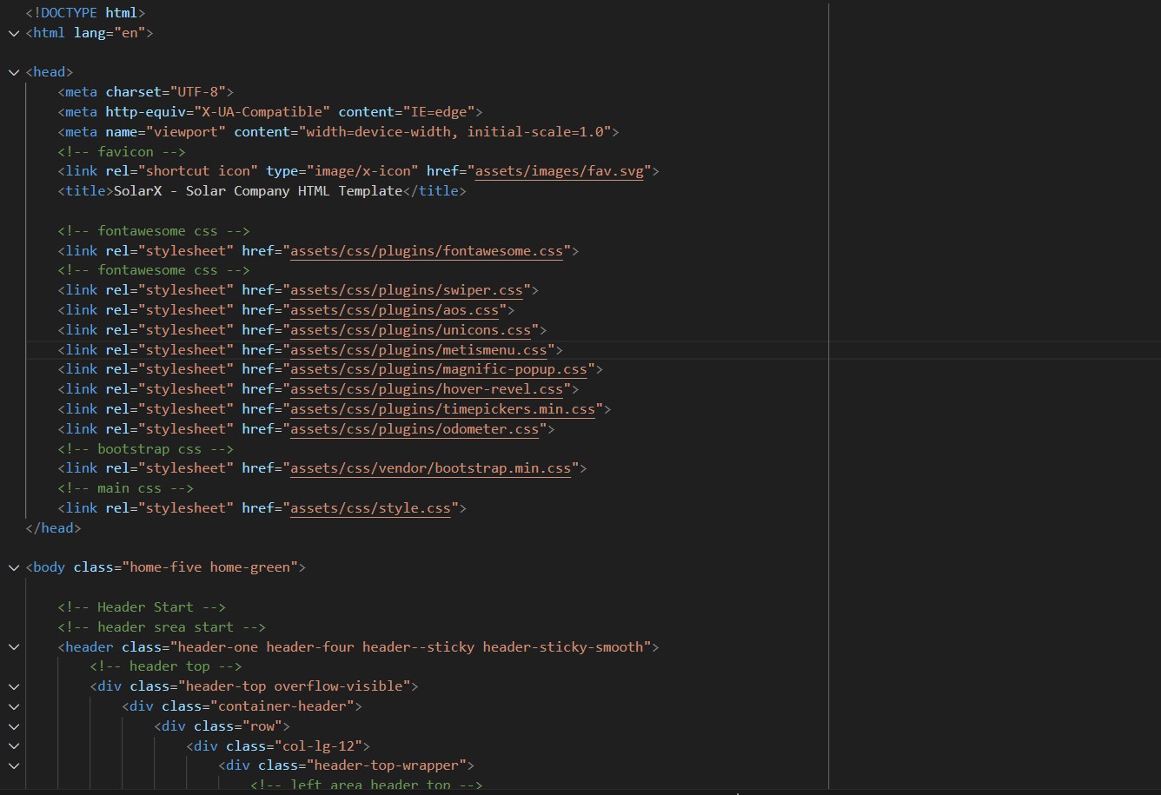The width and height of the screenshot is (1161, 795).
Task: Collapse the header-one header element
Action: pyautogui.click(x=13, y=646)
